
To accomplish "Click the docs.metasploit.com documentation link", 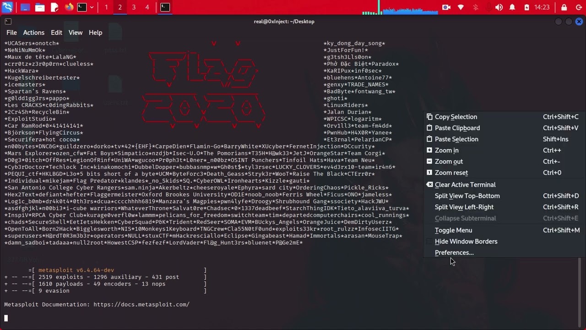I will click(141, 305).
